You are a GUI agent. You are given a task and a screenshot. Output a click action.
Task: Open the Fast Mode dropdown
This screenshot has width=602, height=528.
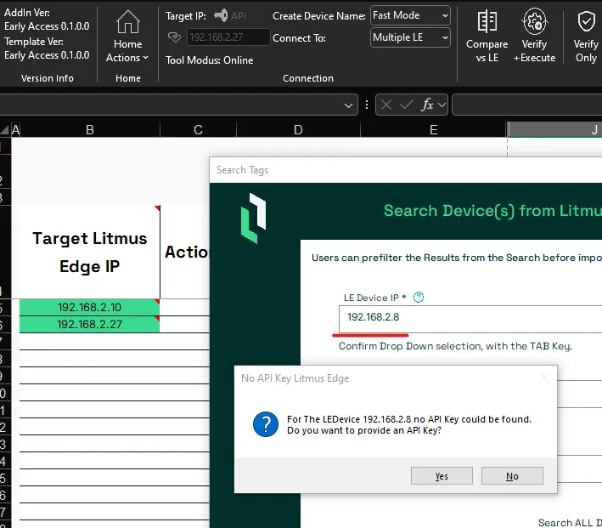click(x=410, y=15)
